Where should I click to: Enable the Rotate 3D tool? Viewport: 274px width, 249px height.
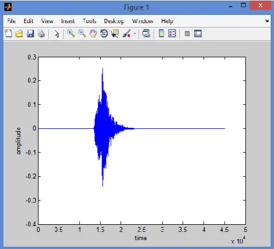point(104,34)
